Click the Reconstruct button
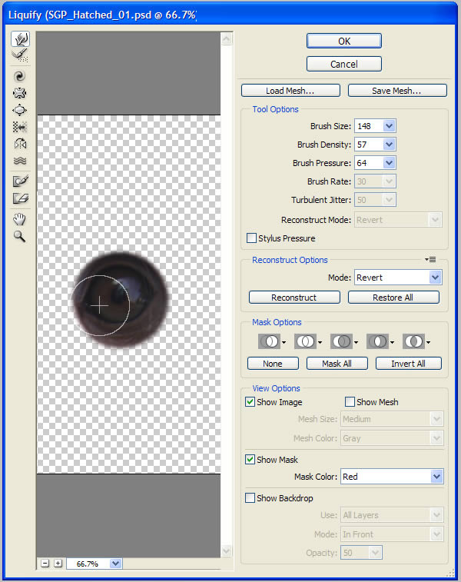 coord(294,298)
